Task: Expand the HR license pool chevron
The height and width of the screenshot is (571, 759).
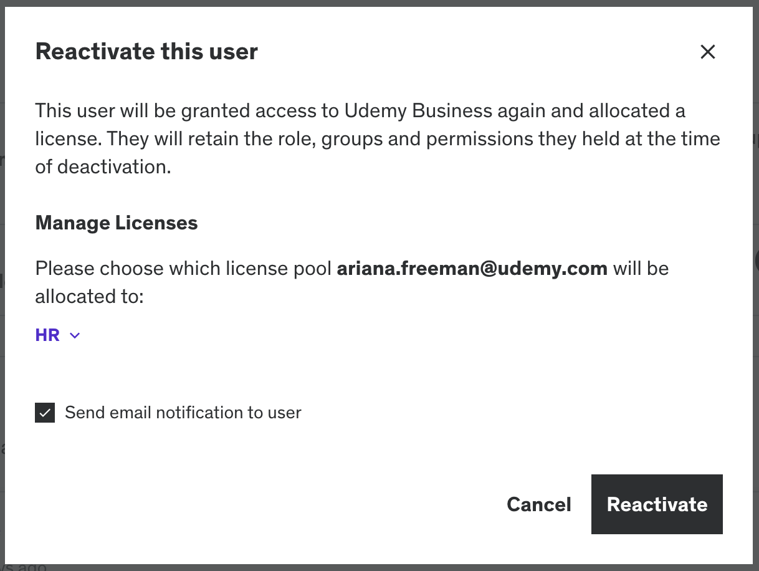Action: pos(75,336)
